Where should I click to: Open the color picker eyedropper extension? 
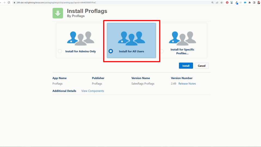237,3
